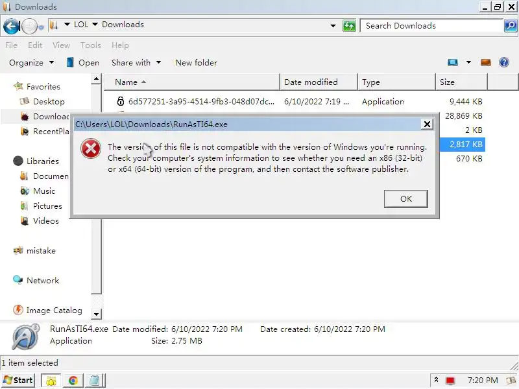Select LOL in the address breadcrumb

[x=81, y=25]
